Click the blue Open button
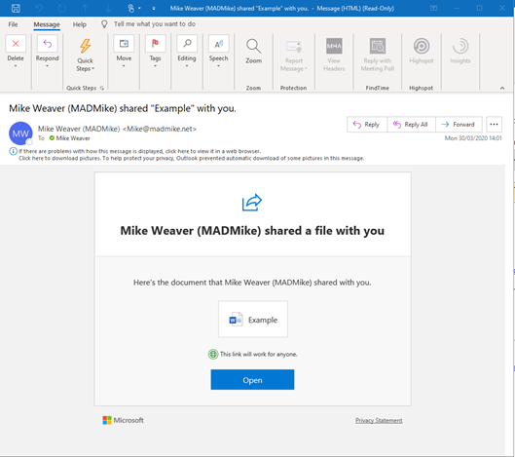515x457 pixels. (252, 380)
